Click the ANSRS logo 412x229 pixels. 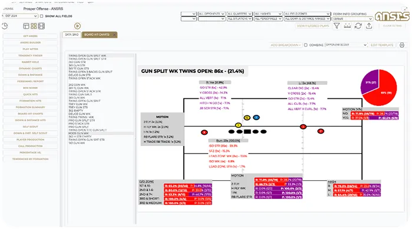coord(392,16)
